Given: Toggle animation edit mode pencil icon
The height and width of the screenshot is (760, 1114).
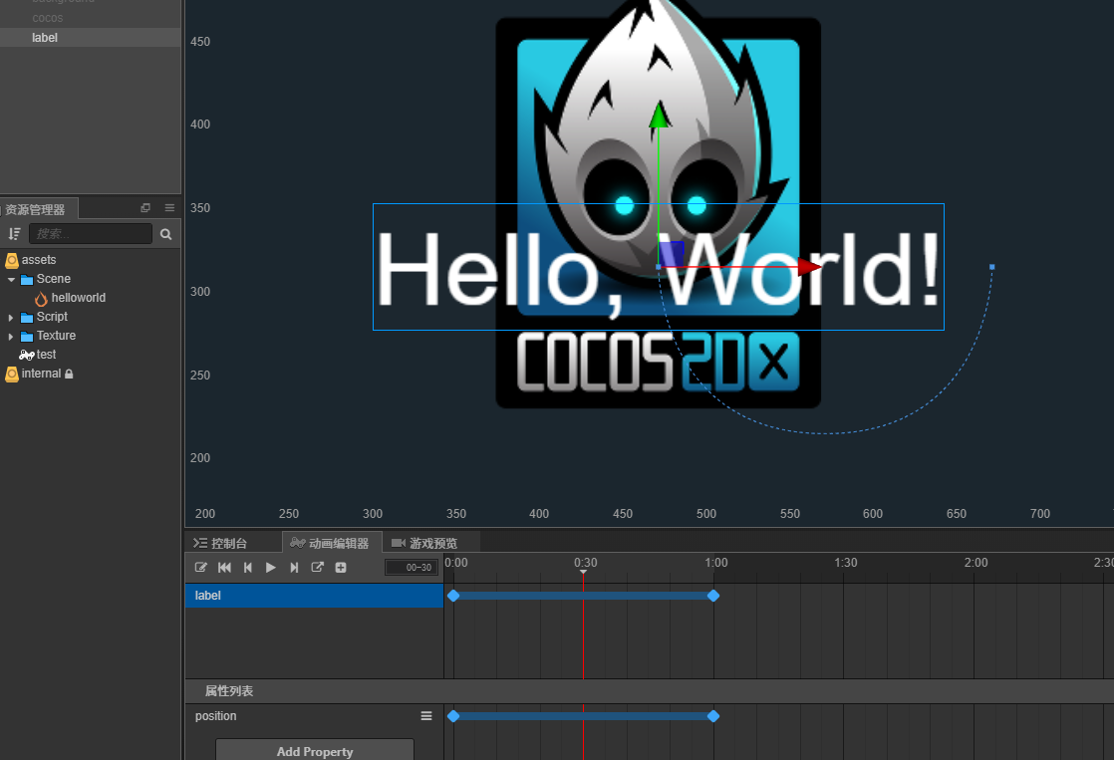Looking at the screenshot, I should [x=201, y=567].
